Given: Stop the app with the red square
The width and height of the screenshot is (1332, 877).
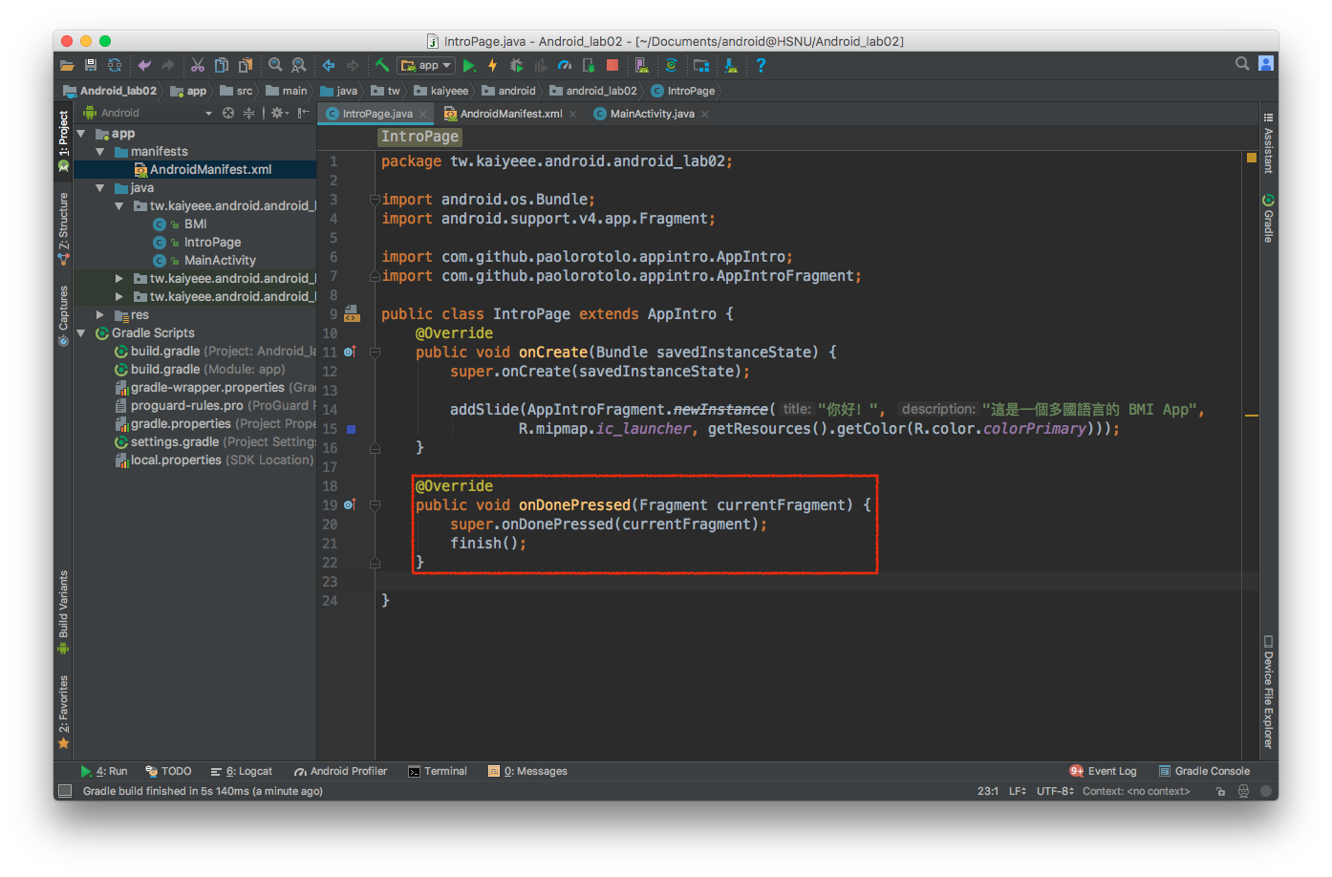Looking at the screenshot, I should [x=612, y=65].
